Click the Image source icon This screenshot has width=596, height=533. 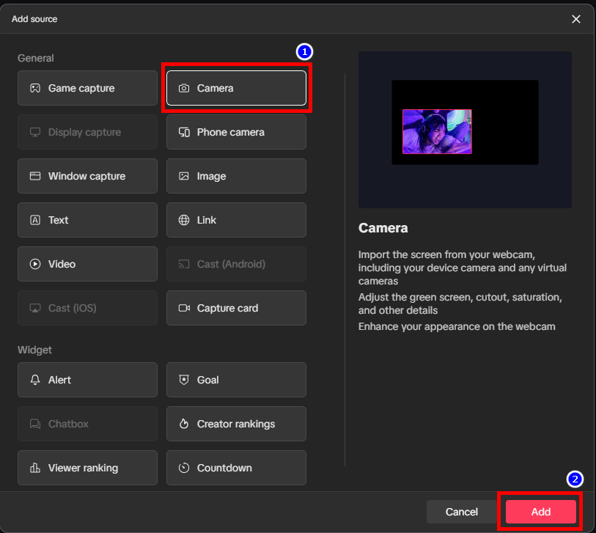[x=184, y=177]
